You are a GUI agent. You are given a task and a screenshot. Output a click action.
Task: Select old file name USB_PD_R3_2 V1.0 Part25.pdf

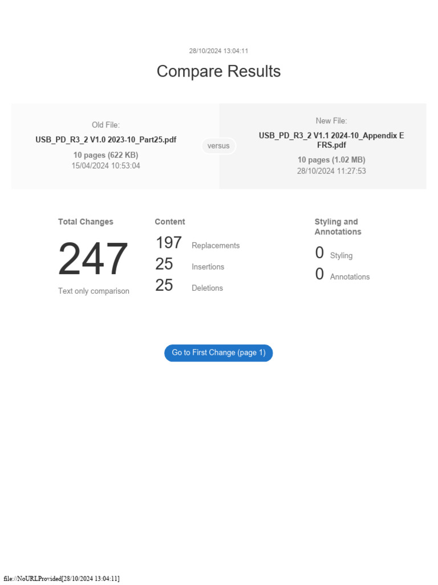point(106,139)
